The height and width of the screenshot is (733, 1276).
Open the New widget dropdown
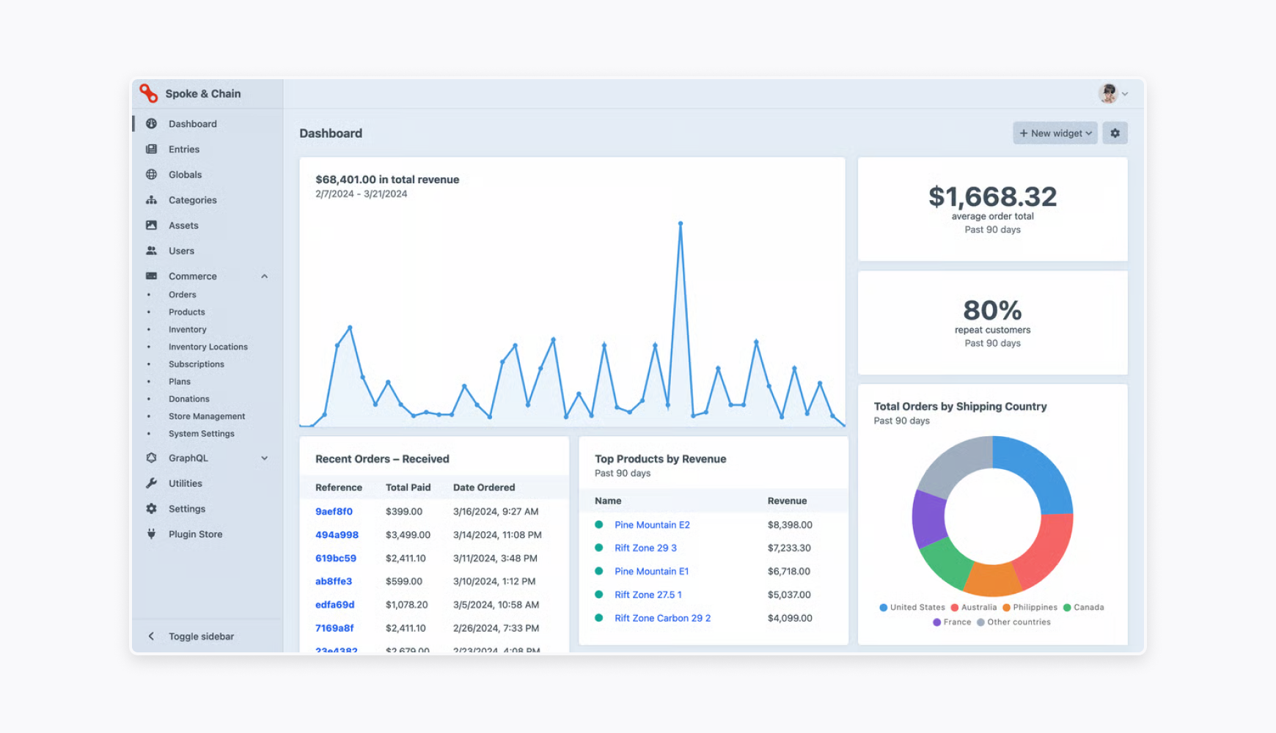pyautogui.click(x=1055, y=133)
